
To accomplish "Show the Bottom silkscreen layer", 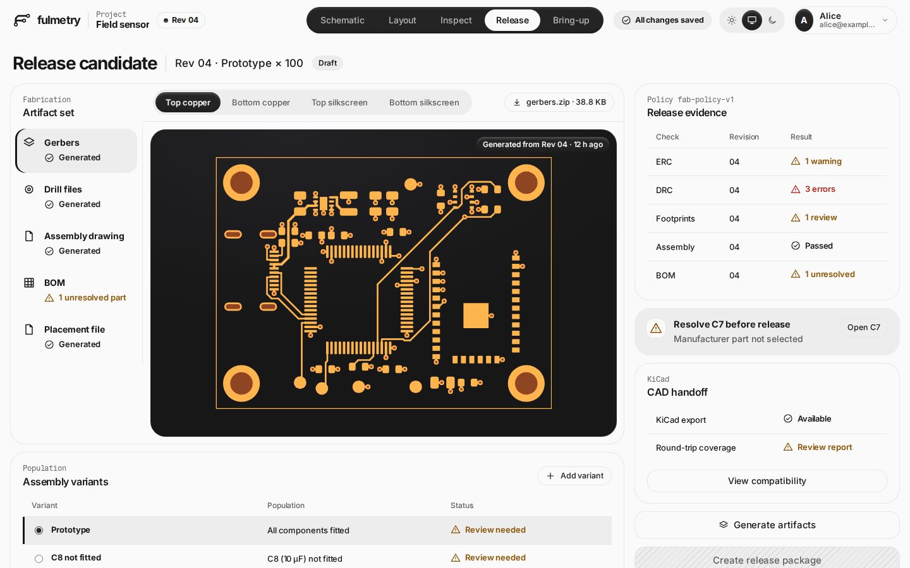I will [424, 102].
